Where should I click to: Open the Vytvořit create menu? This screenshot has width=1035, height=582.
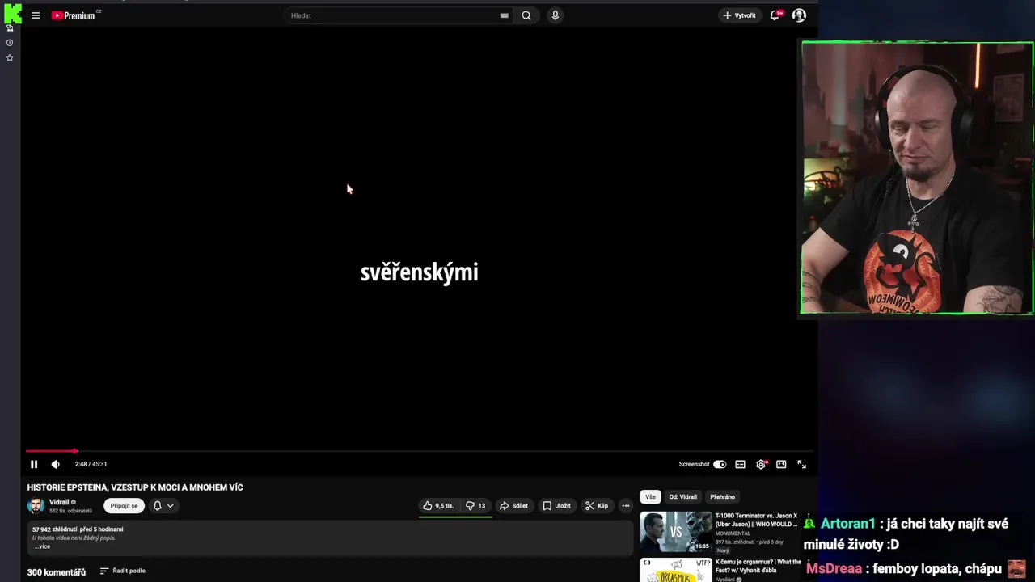tap(739, 15)
